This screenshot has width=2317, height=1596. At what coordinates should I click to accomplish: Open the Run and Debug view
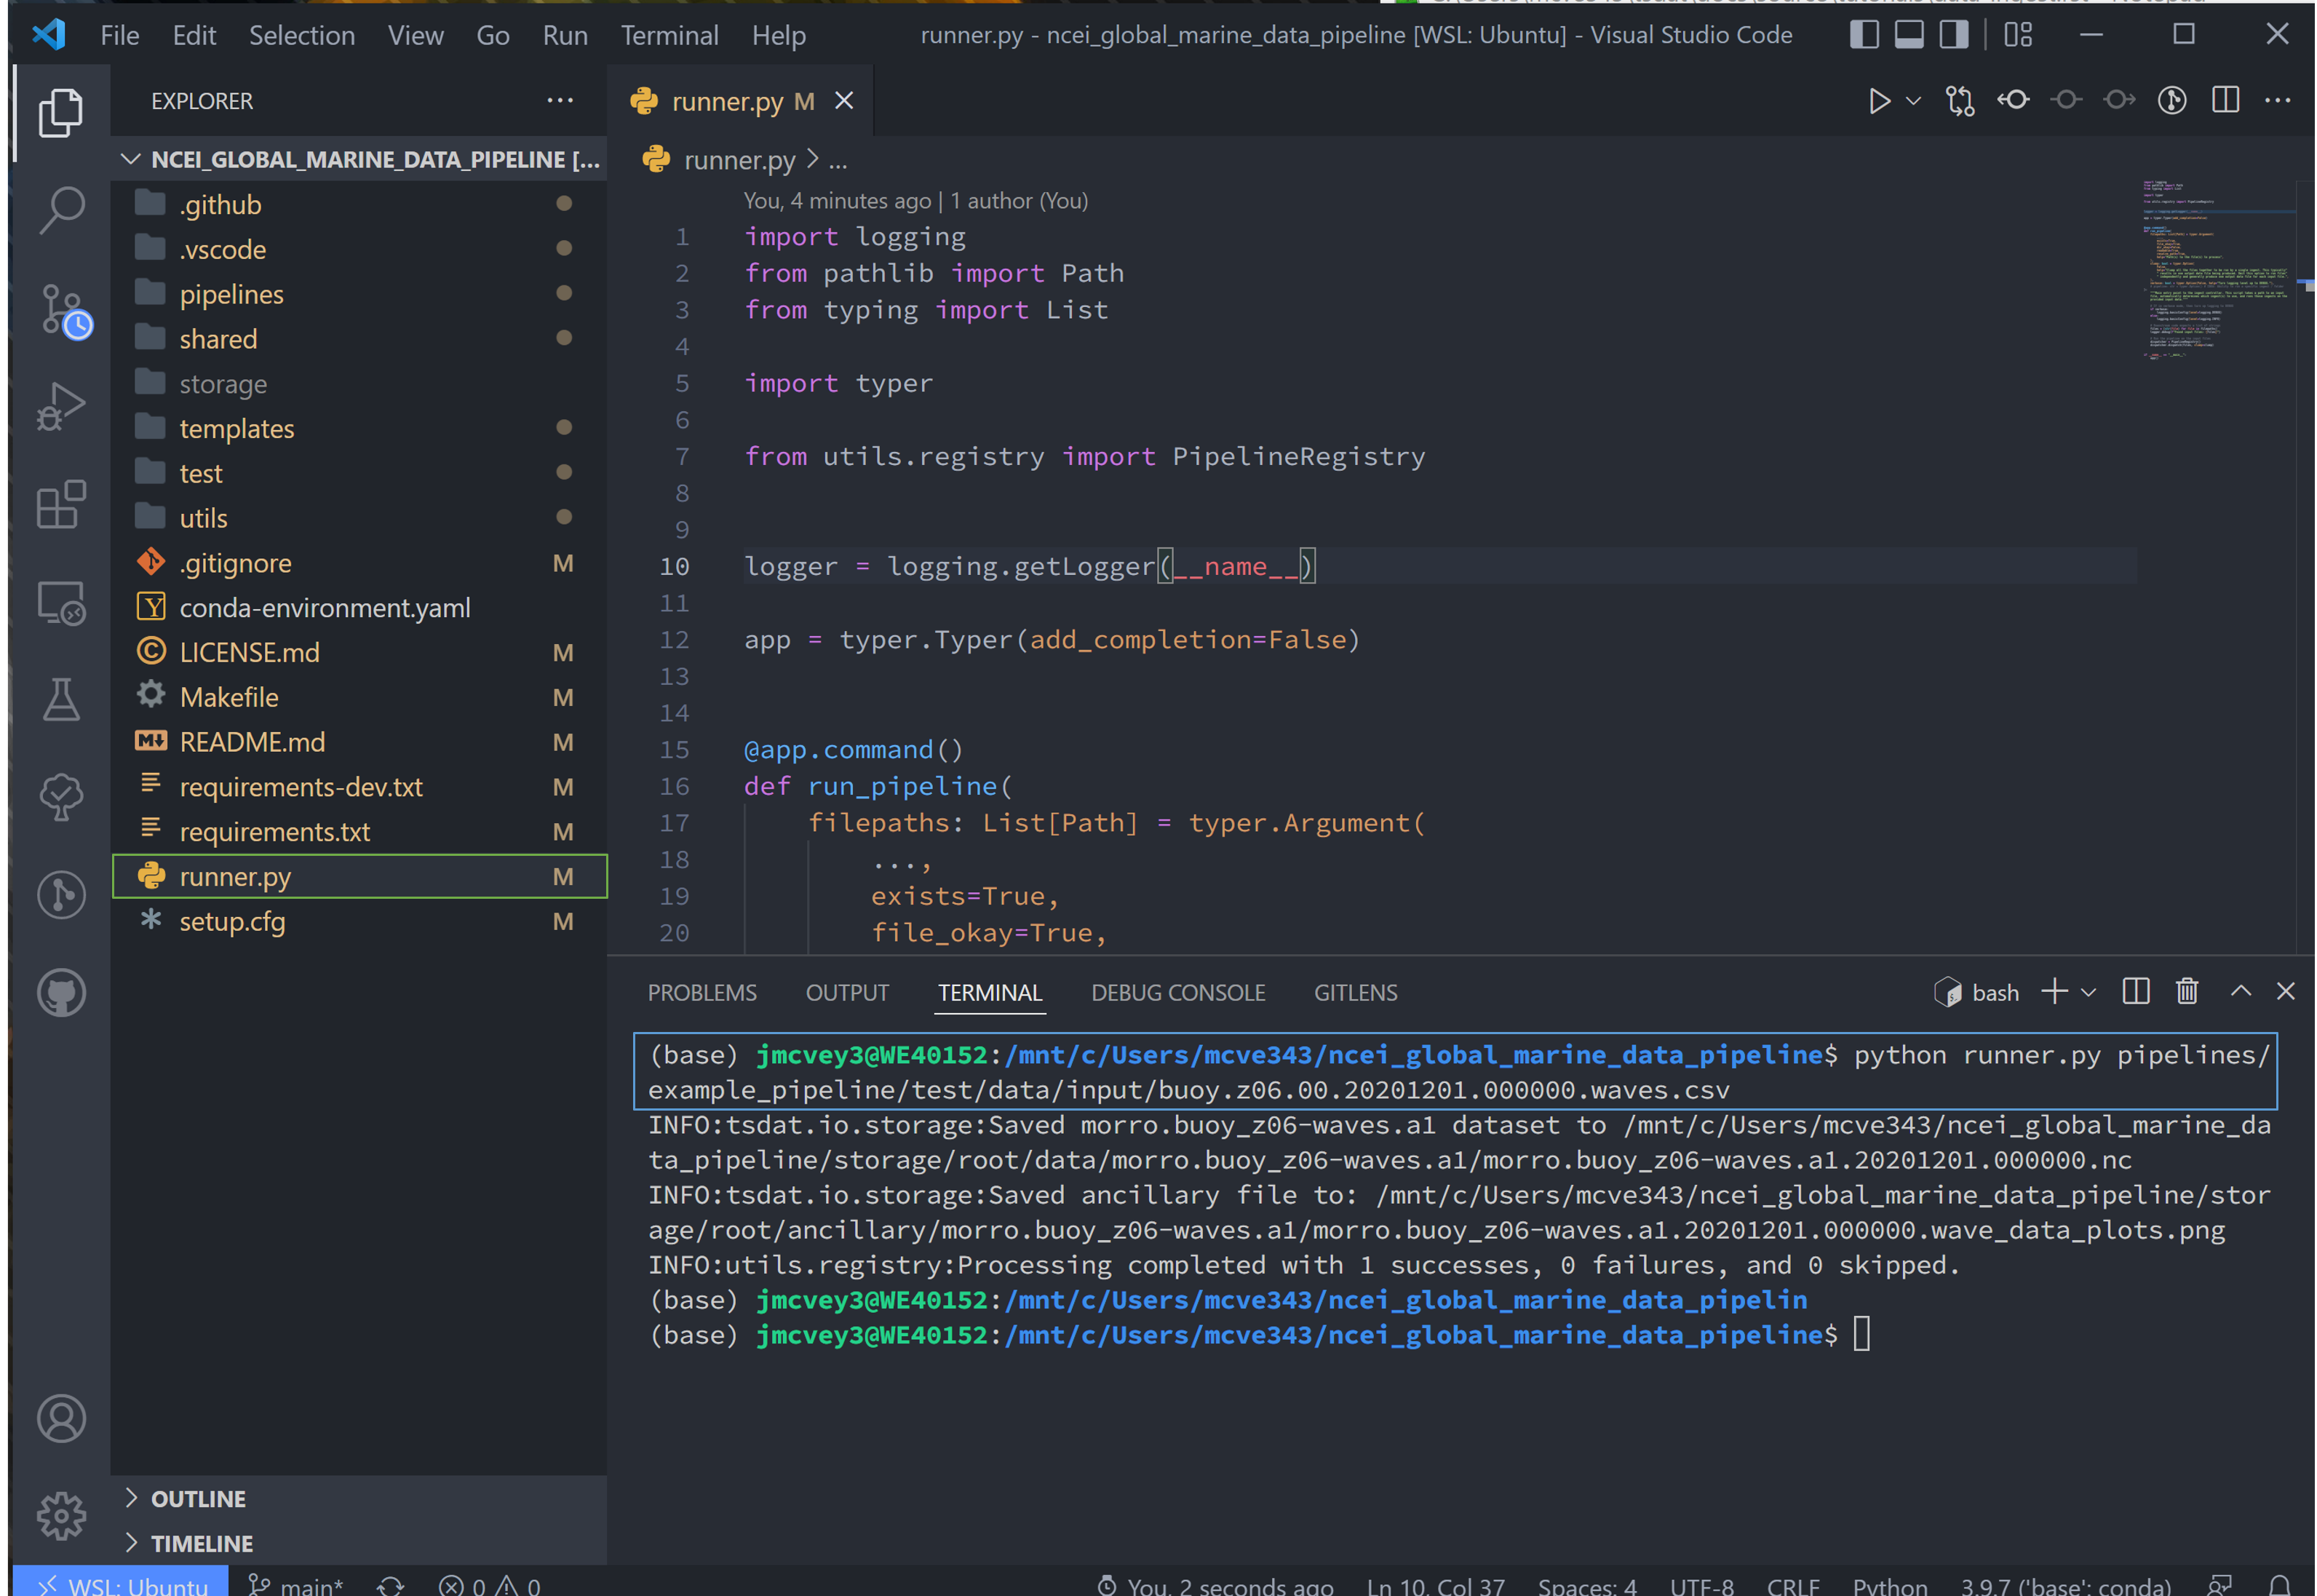tap(61, 406)
